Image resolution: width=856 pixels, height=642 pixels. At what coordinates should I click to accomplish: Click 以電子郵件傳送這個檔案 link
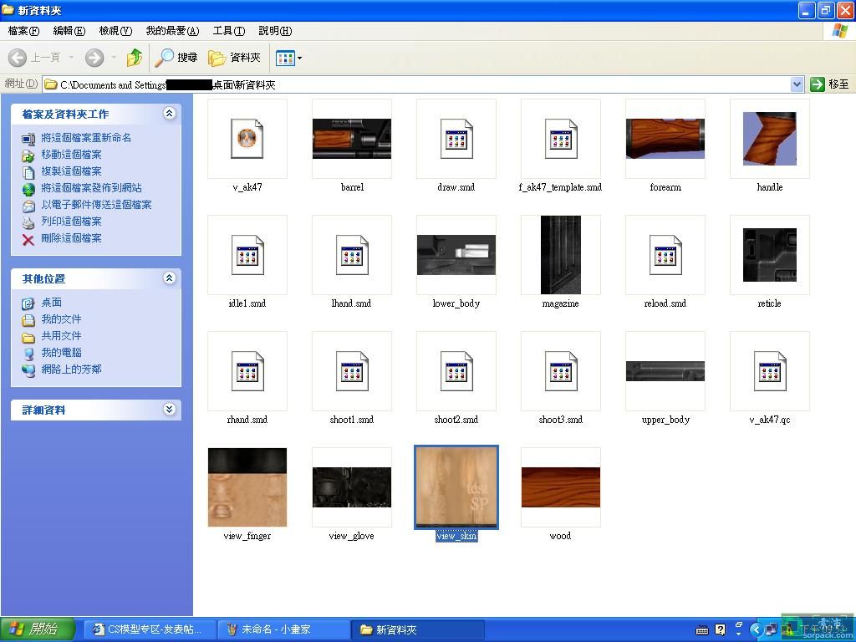pyautogui.click(x=97, y=205)
